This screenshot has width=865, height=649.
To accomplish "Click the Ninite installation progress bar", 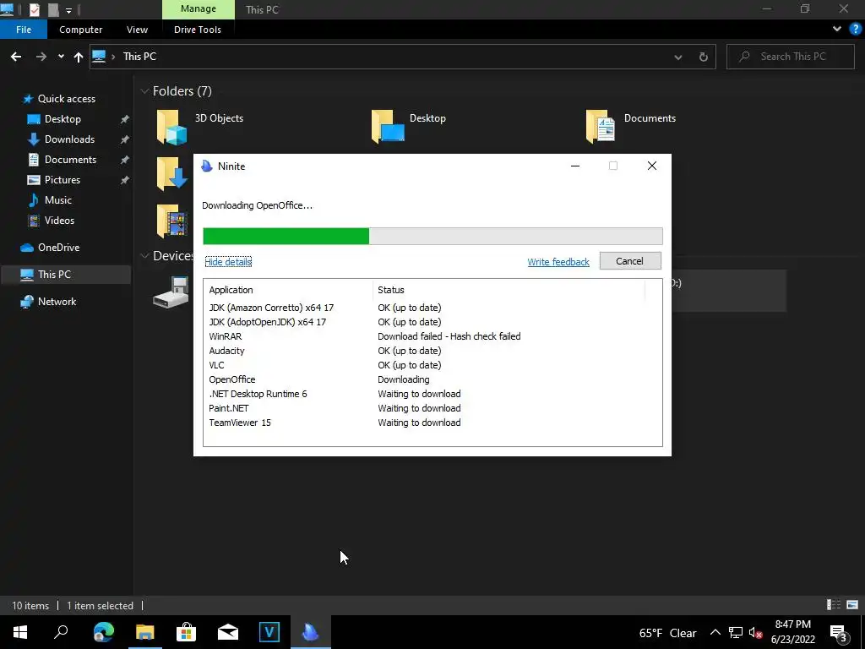I will pos(432,236).
